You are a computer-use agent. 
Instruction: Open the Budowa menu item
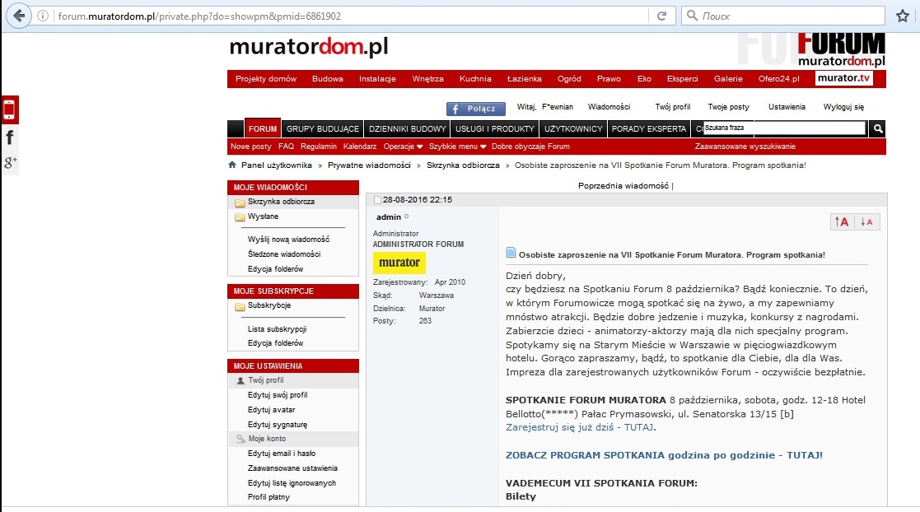click(328, 78)
